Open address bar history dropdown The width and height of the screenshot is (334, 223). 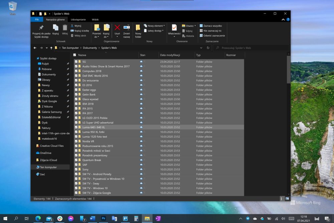201,48
